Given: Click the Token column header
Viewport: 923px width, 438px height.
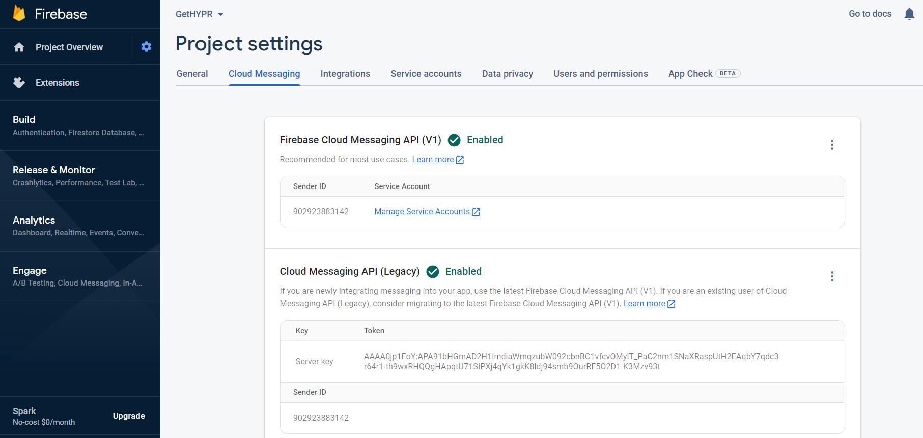Looking at the screenshot, I should [x=374, y=331].
